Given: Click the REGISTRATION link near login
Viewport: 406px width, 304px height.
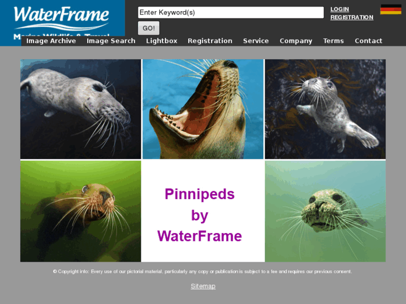Looking at the screenshot, I should (x=352, y=17).
